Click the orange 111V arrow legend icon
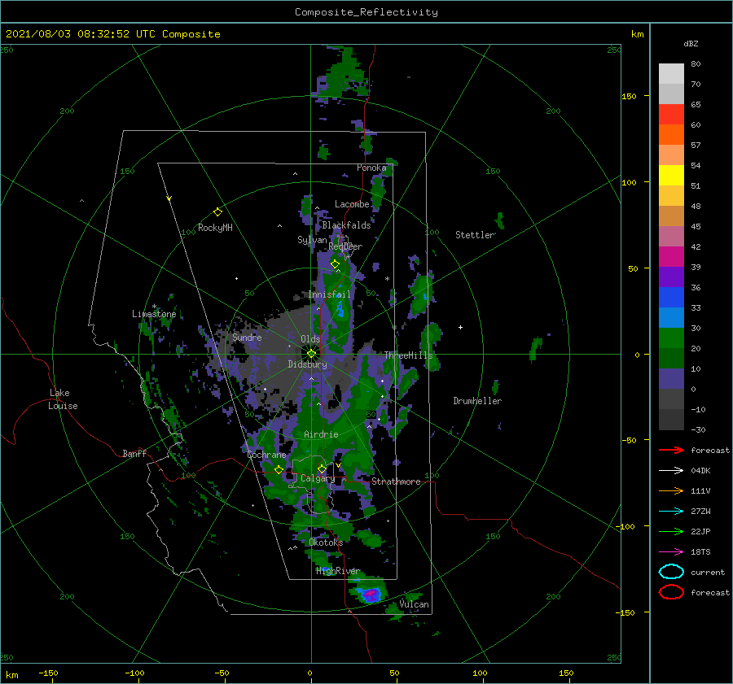The image size is (733, 684). 671,490
